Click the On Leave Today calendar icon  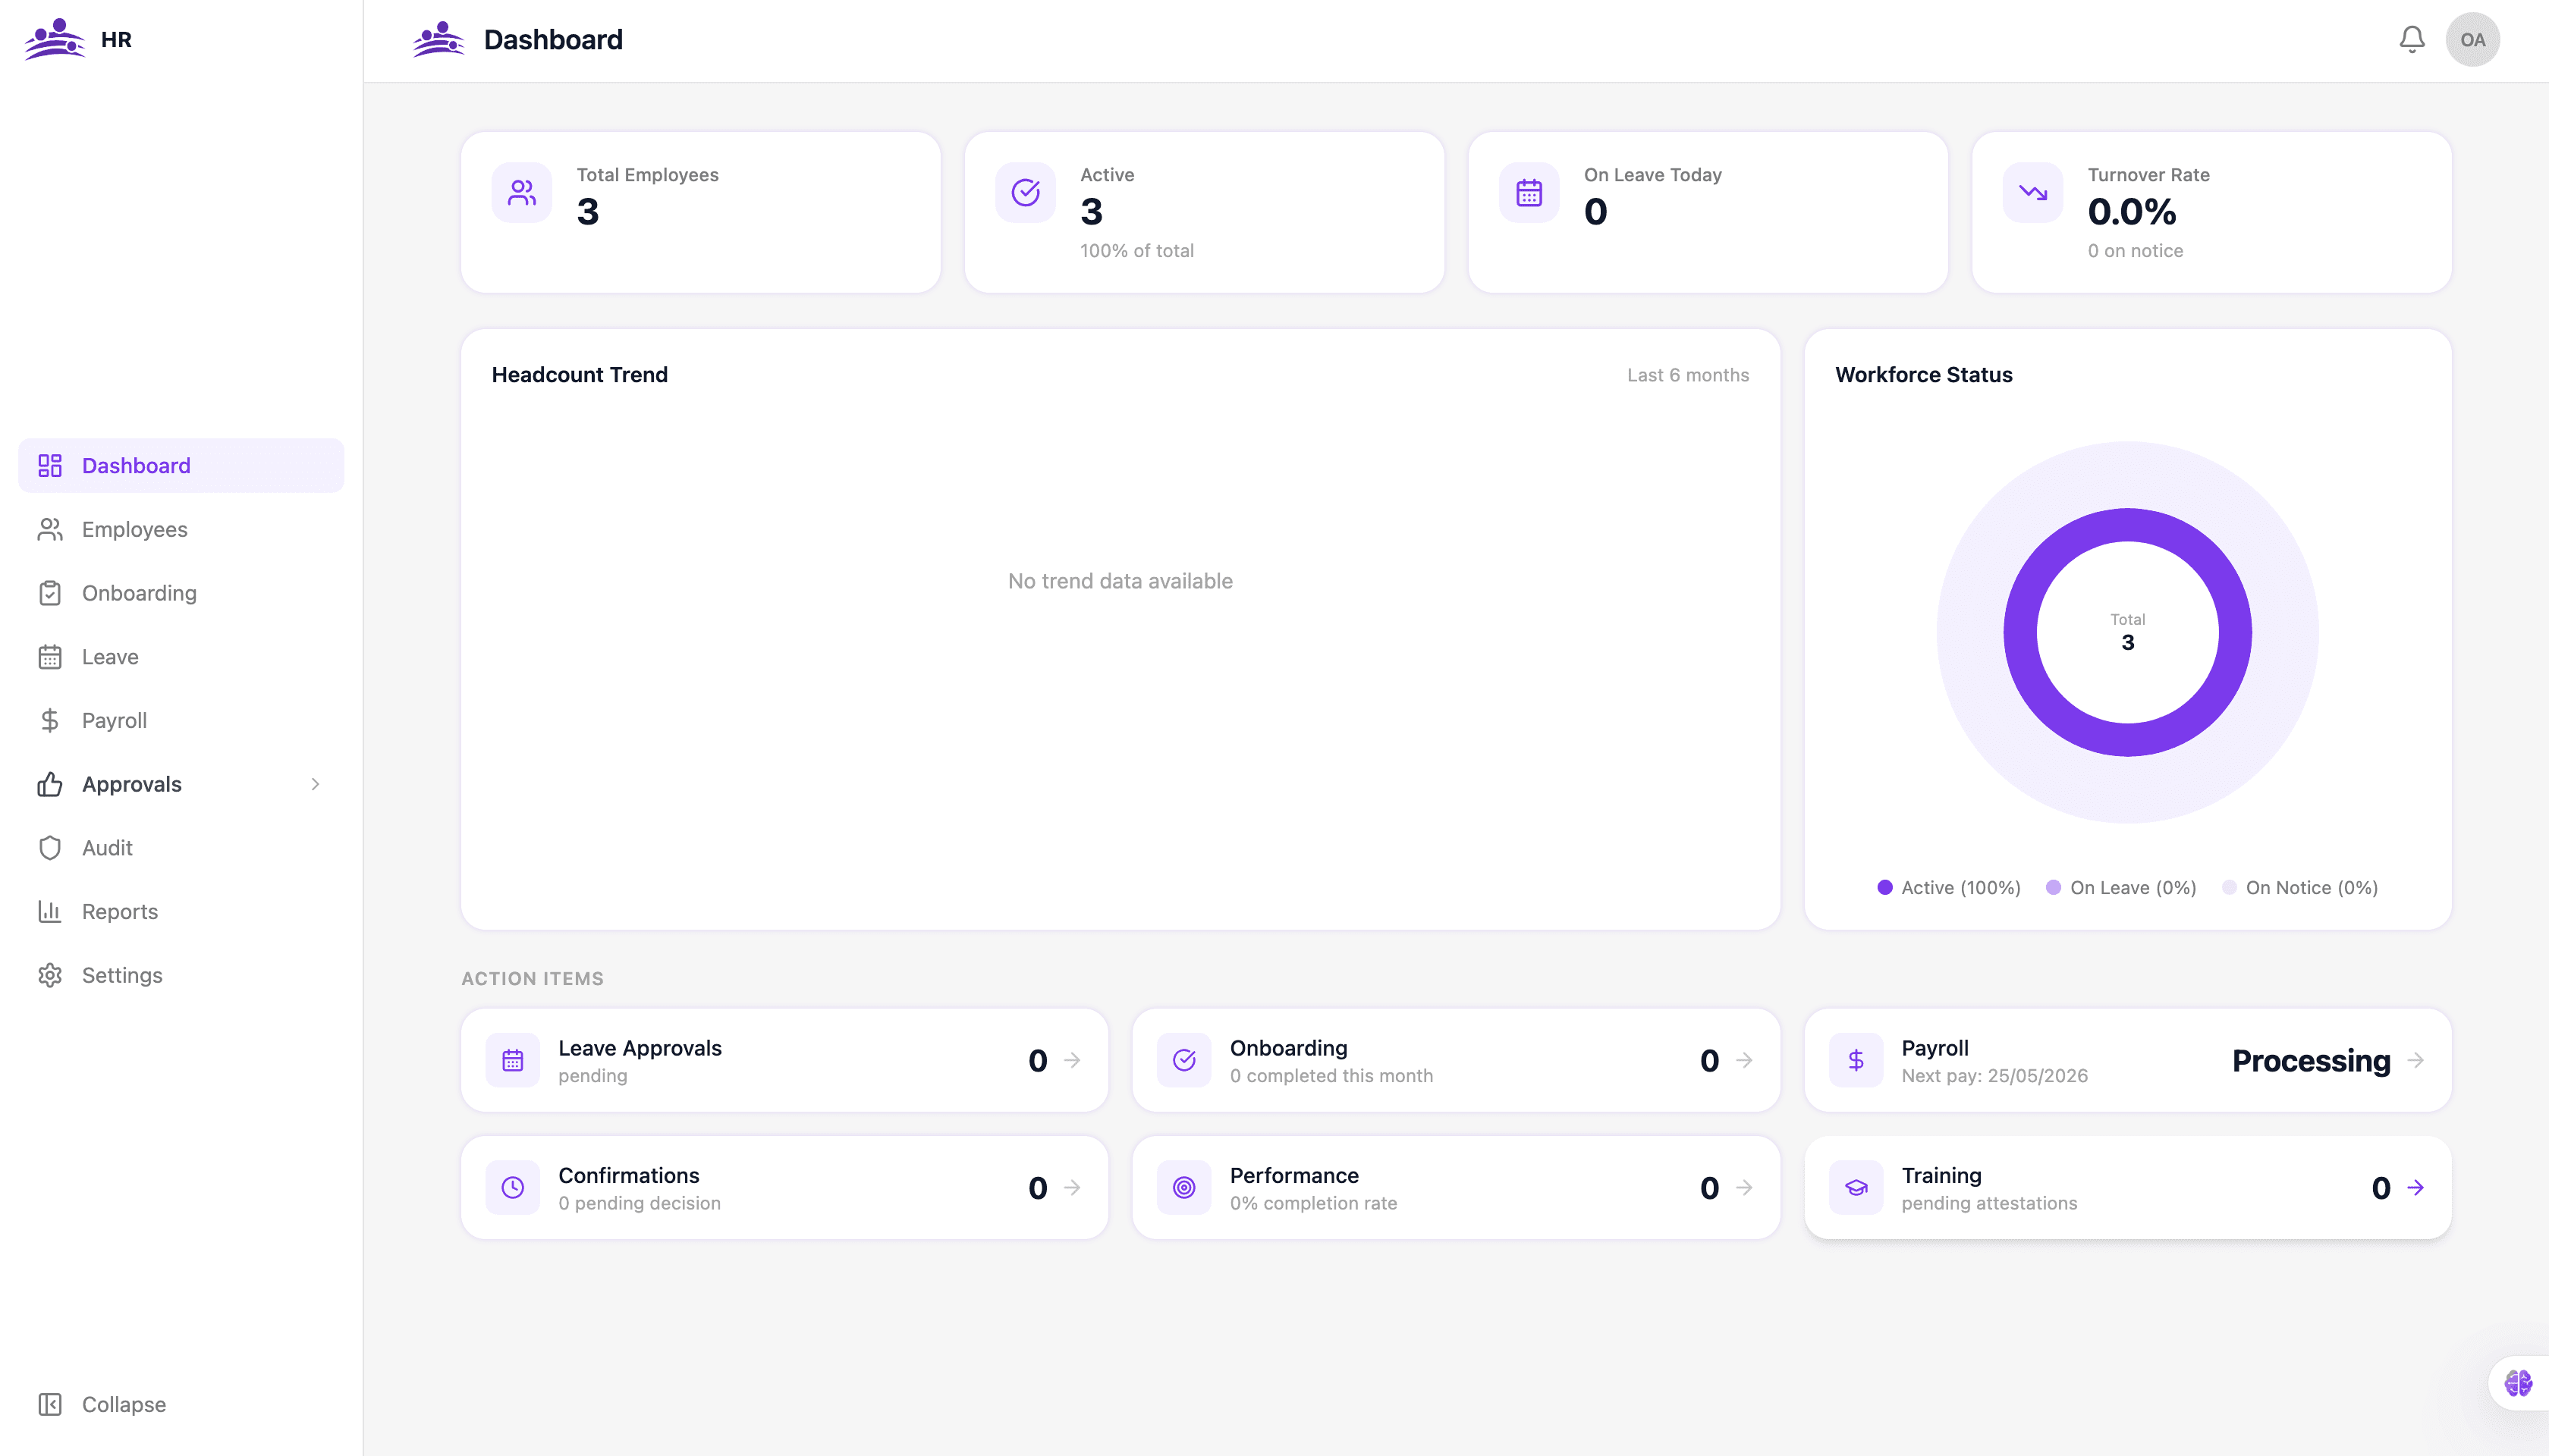pos(1529,192)
